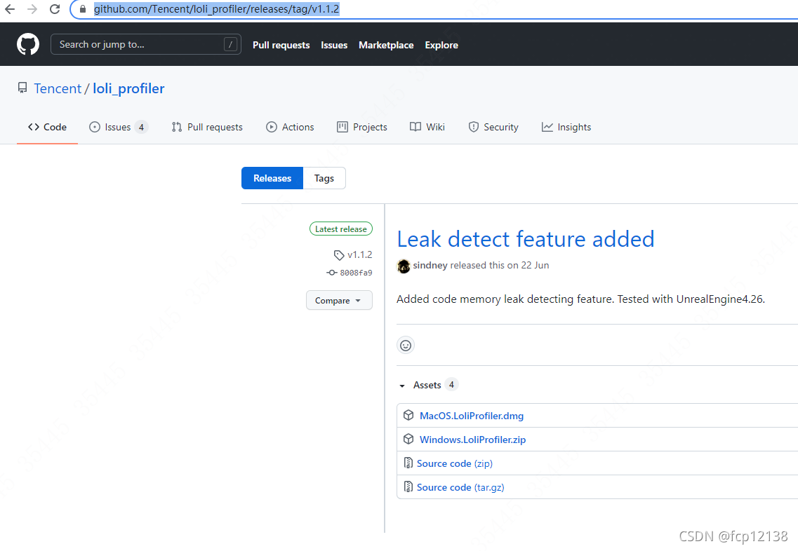Click the Pull requests branch icon

pos(177,127)
